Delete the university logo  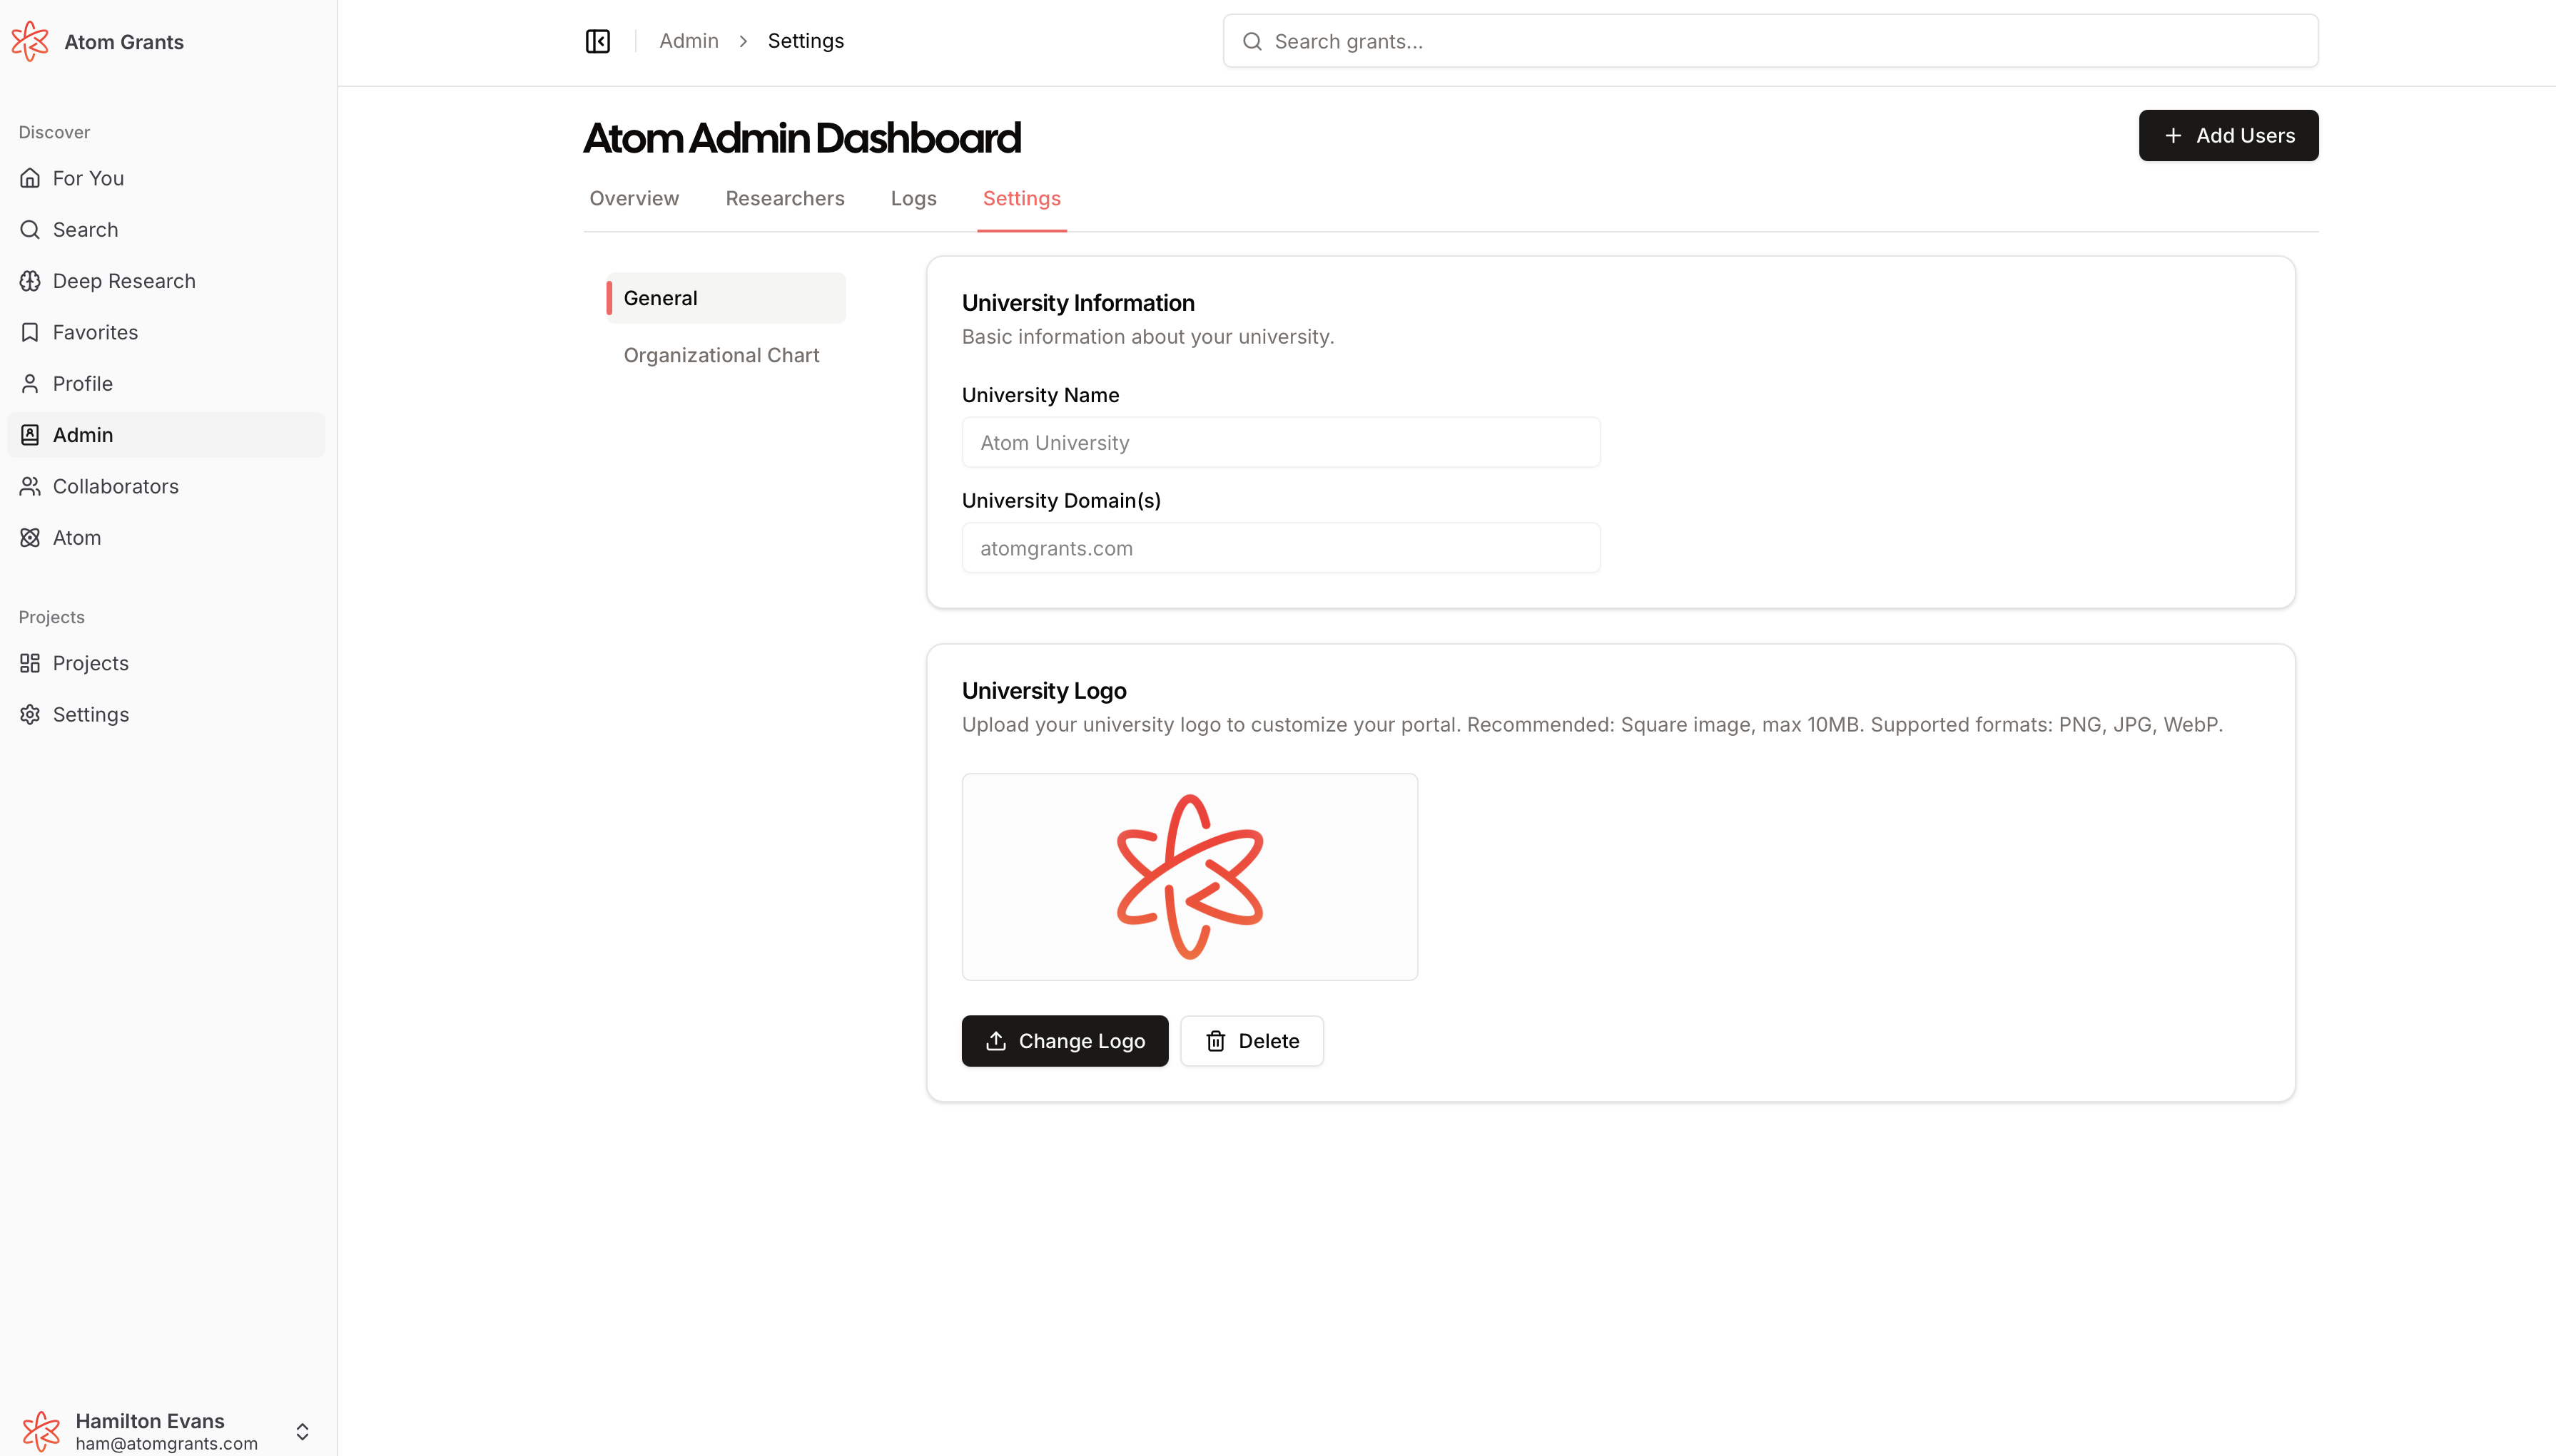point(1251,1041)
